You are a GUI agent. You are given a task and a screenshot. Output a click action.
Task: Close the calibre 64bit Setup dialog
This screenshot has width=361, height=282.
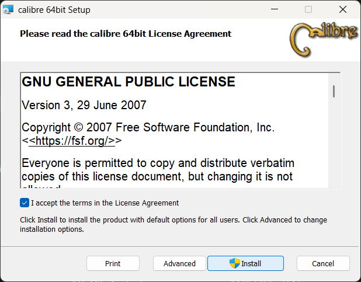point(343,9)
